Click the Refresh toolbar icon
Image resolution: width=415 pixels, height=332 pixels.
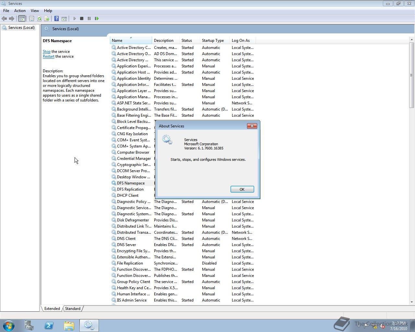39,18
